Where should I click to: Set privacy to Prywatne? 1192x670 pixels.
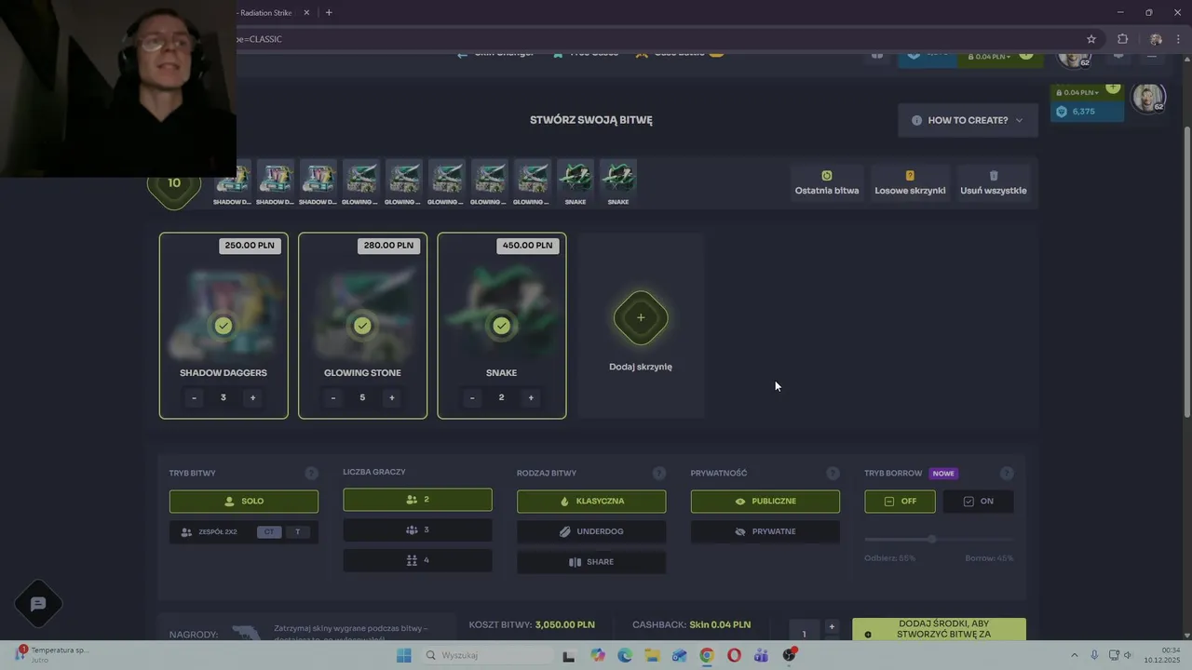point(765,531)
